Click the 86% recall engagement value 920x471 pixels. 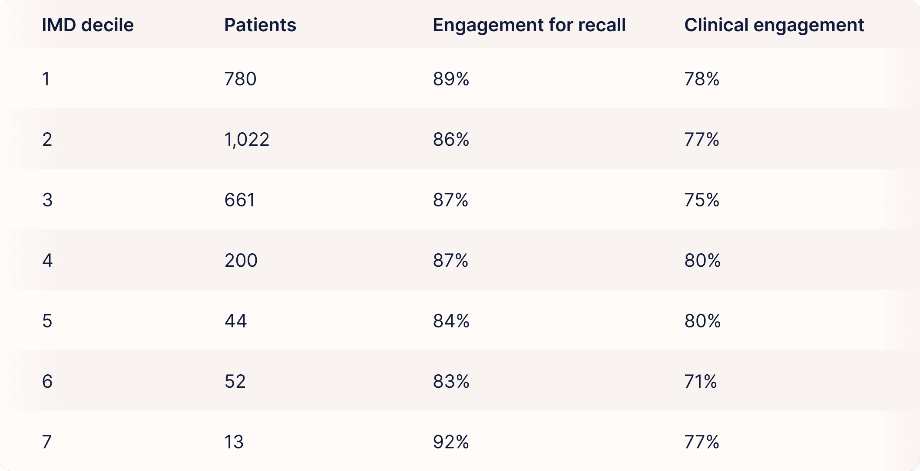(451, 140)
